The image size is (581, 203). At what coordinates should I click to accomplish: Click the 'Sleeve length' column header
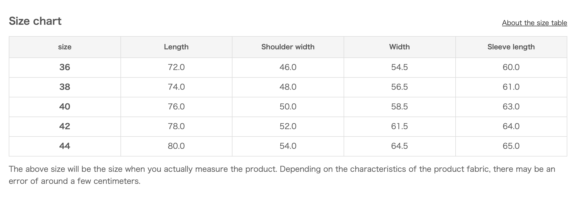511,47
